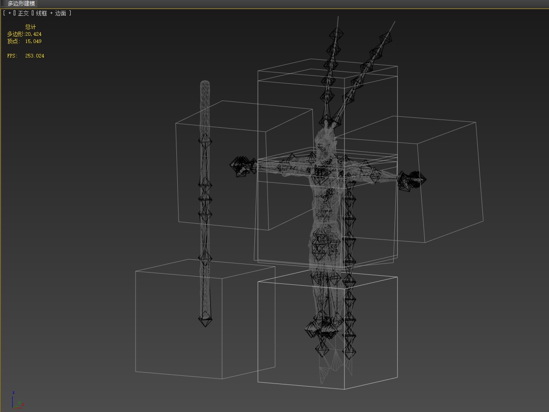
Task: Click the [+] viewport general menu label
Action: [9, 13]
